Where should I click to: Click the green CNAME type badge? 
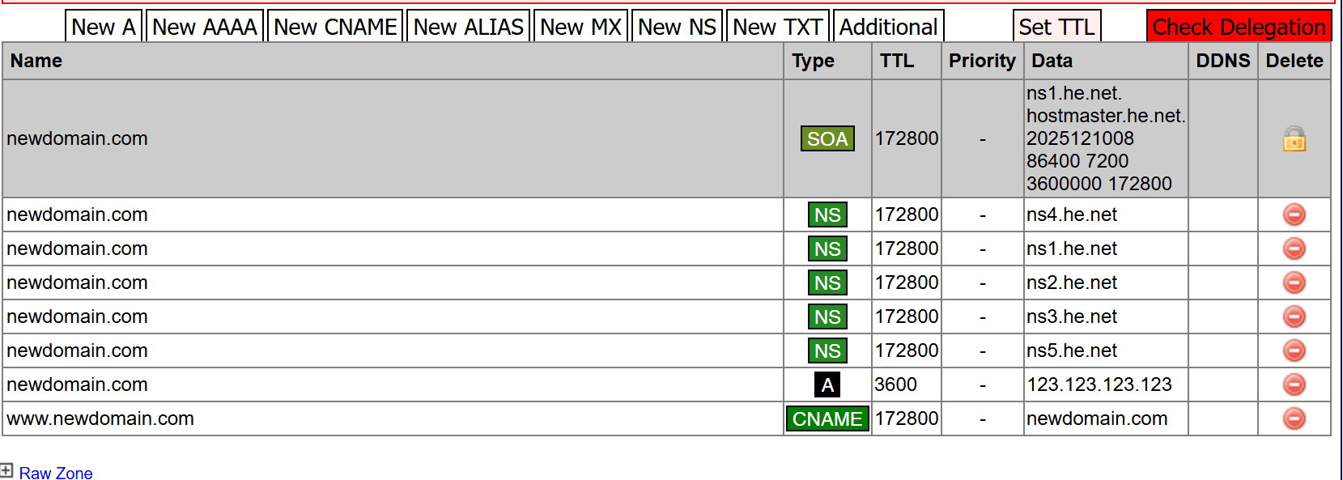tap(827, 418)
